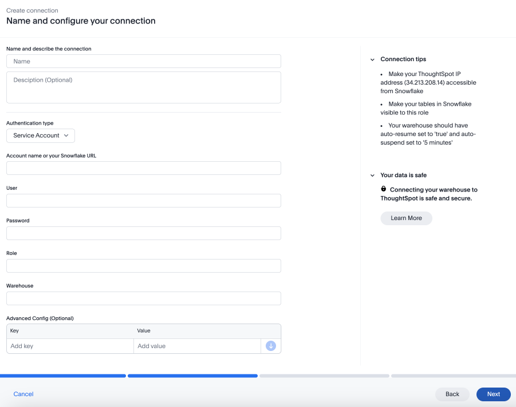Click the User input field

(143, 200)
